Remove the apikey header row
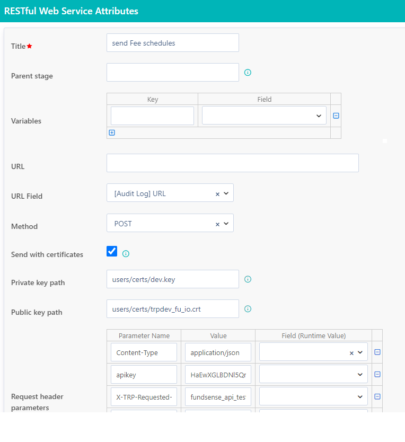This screenshot has width=405, height=442. tap(377, 374)
